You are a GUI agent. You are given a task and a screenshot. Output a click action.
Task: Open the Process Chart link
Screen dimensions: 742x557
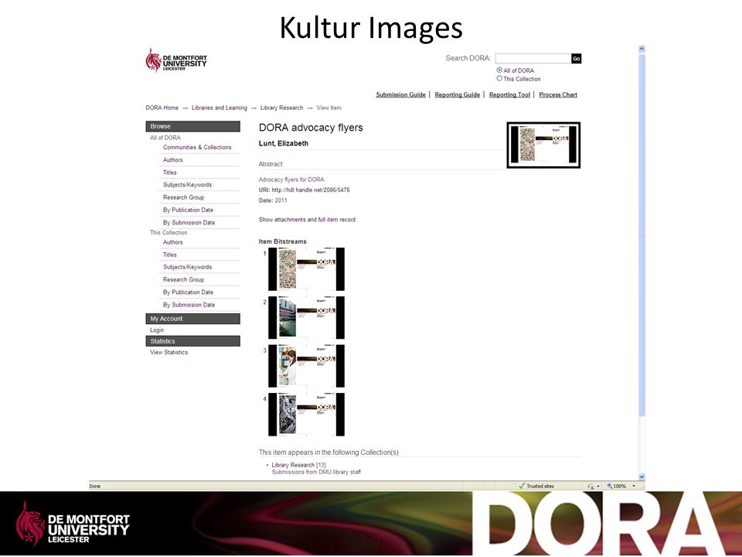pyautogui.click(x=558, y=94)
